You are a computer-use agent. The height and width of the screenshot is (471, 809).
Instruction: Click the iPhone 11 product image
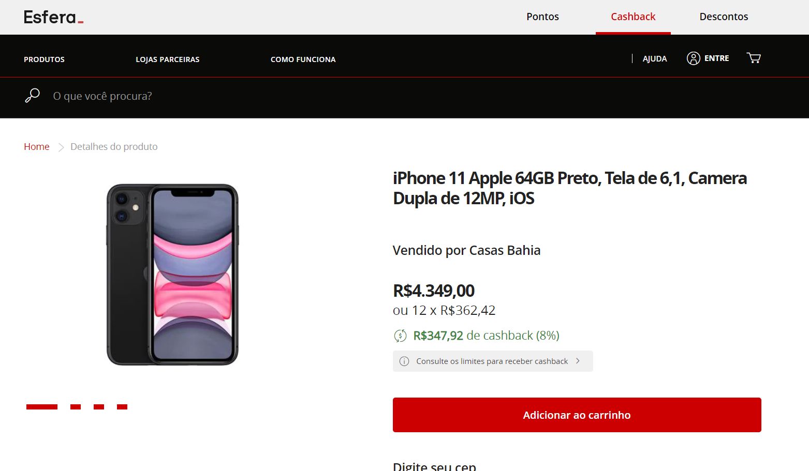click(172, 275)
